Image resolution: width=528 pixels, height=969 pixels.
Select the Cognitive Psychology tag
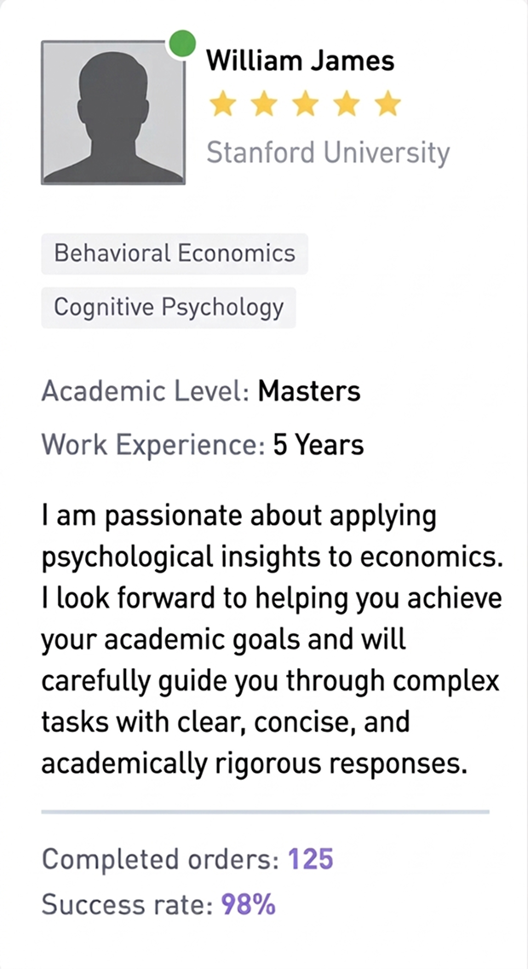tap(169, 308)
